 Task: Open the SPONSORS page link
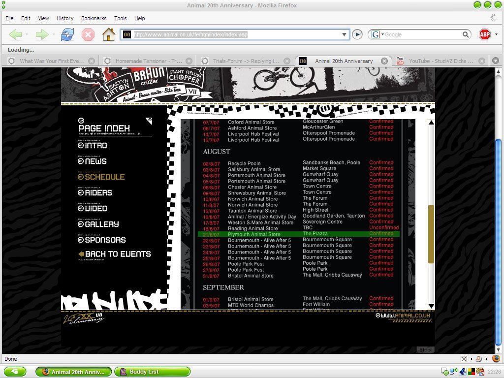click(x=102, y=240)
